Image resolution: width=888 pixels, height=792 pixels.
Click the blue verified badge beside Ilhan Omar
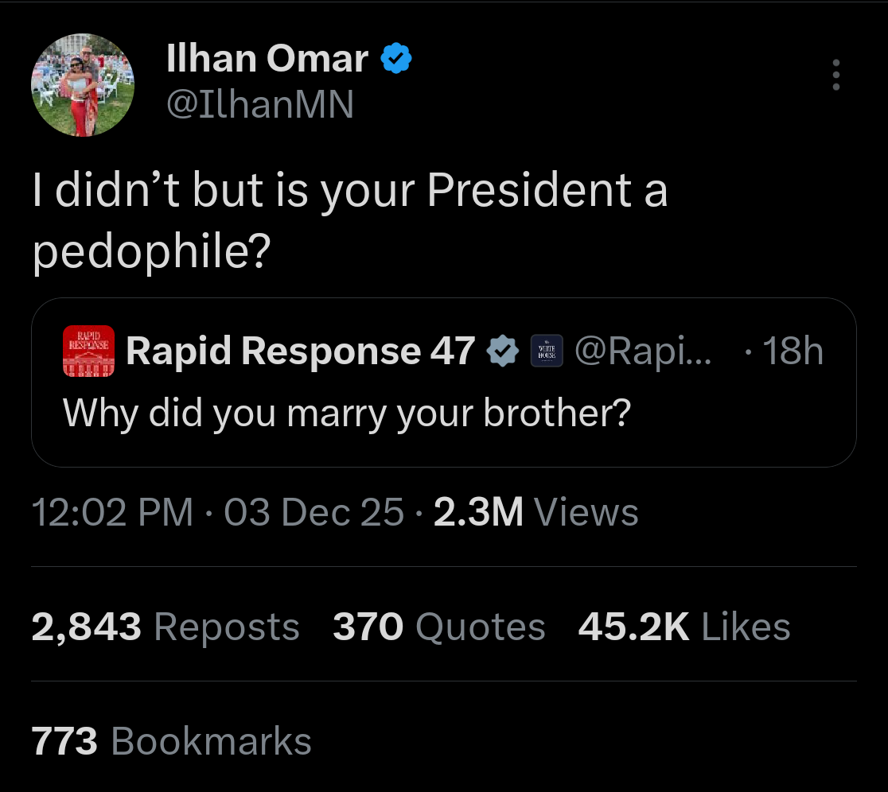tap(396, 58)
